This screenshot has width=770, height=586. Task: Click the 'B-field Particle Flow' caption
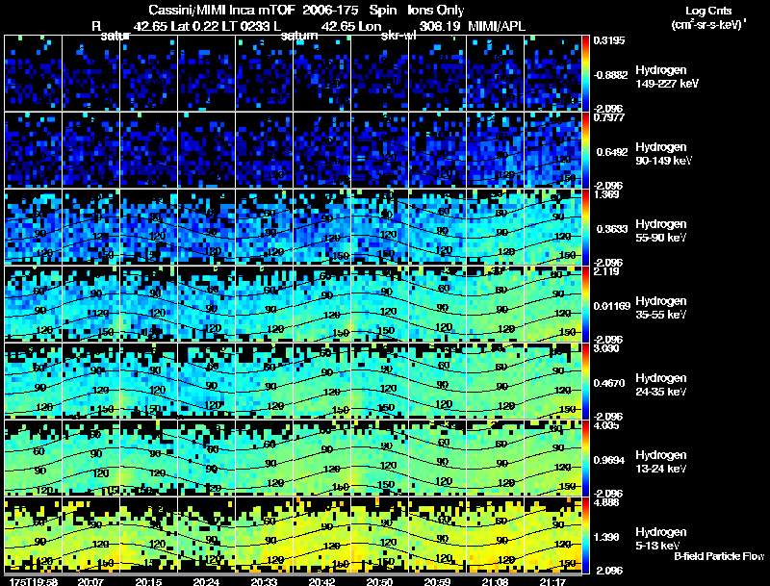[x=719, y=556]
